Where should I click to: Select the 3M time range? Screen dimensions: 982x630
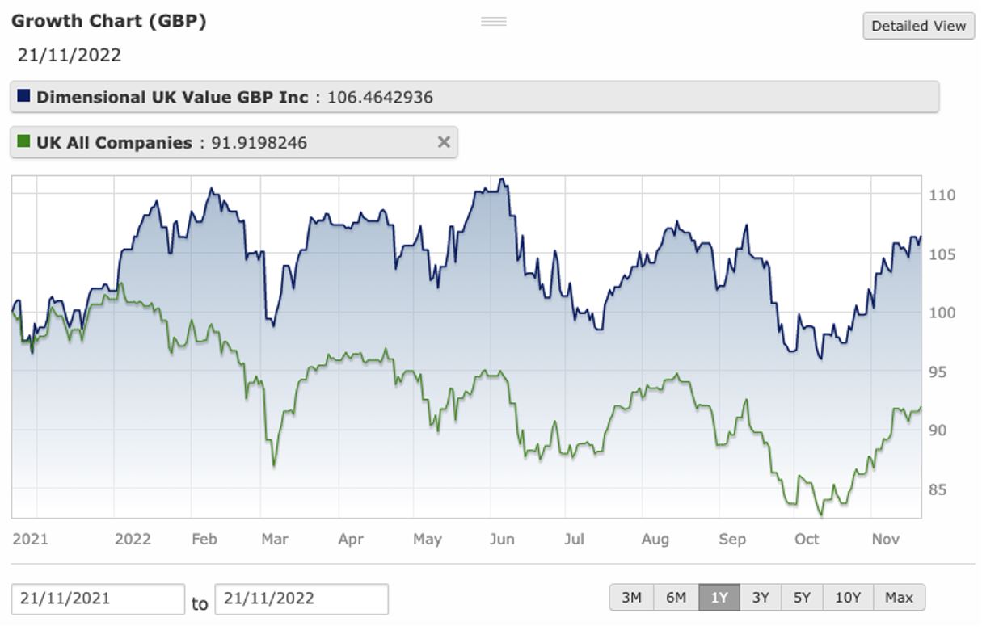[631, 598]
